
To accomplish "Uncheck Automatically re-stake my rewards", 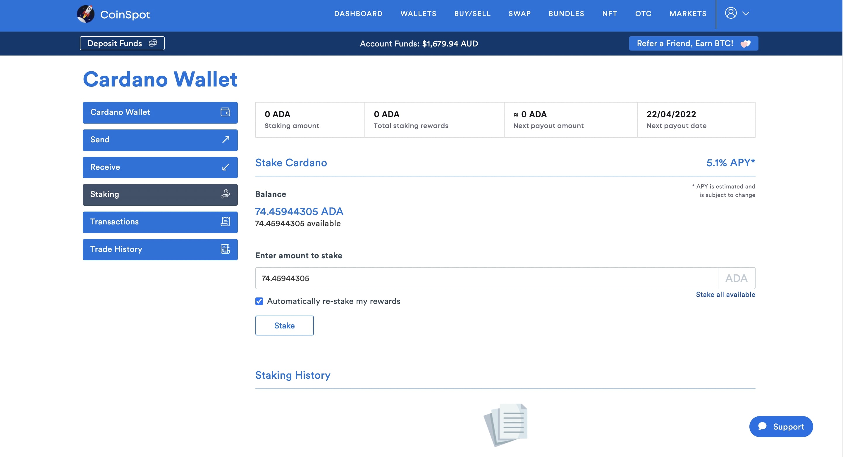I will tap(259, 301).
